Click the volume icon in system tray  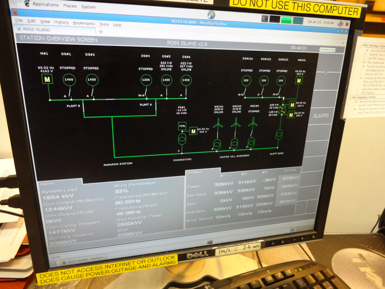[340, 24]
